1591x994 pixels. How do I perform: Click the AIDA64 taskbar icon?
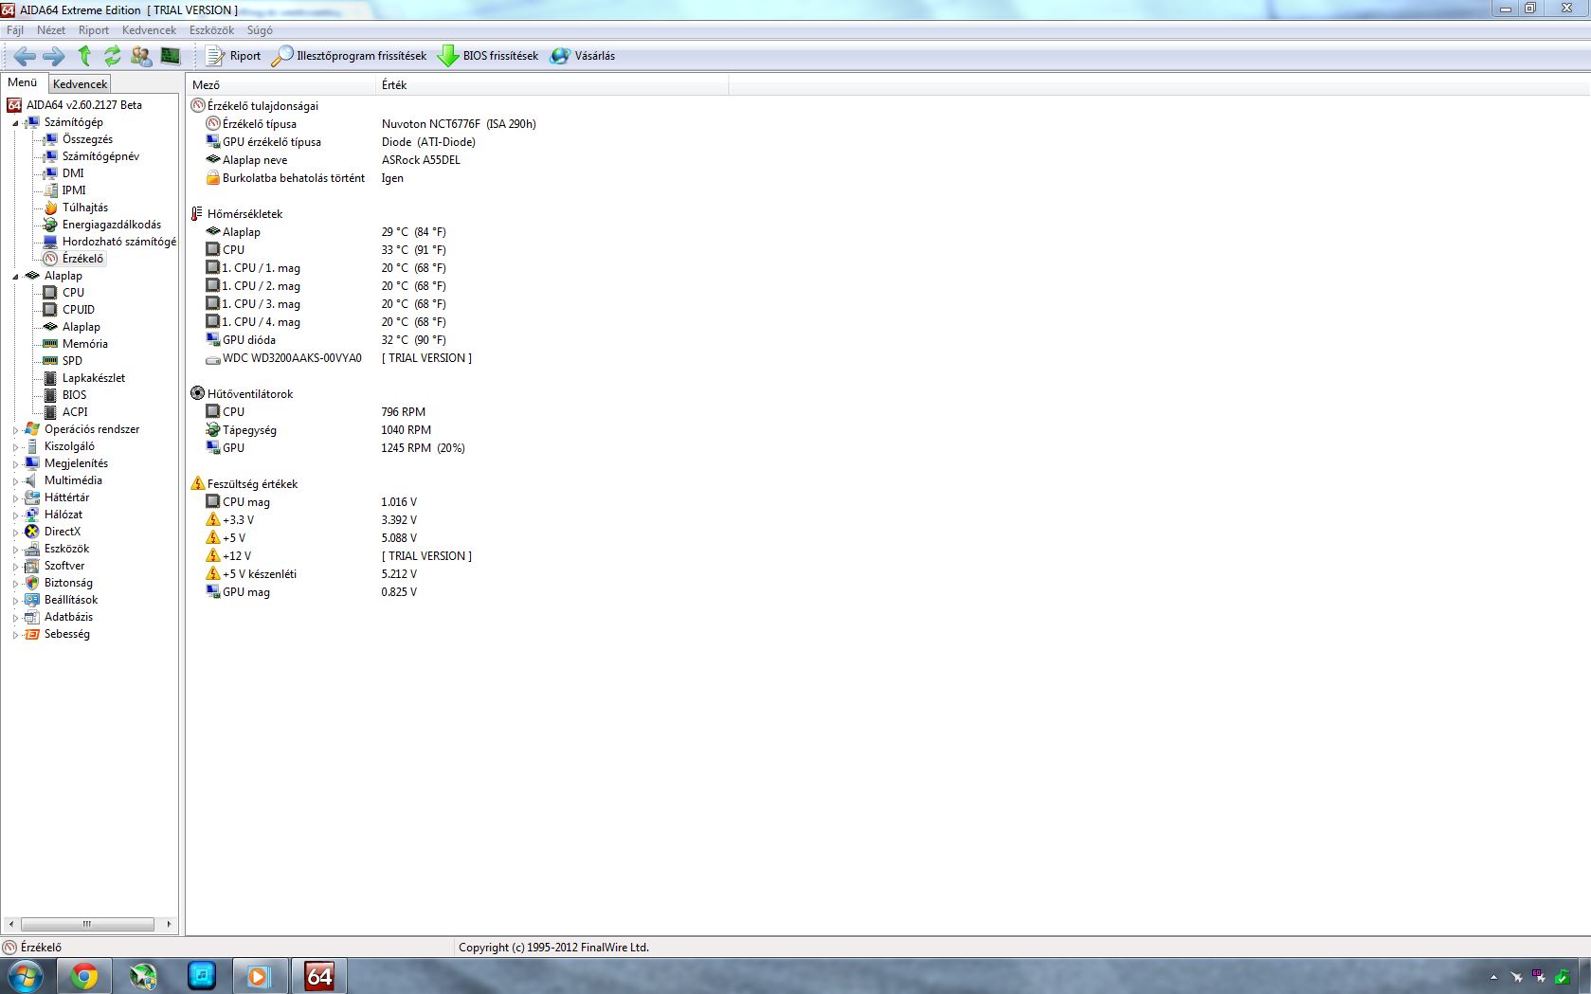point(319,976)
